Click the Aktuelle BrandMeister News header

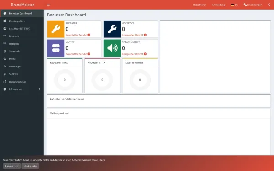tap(67, 99)
